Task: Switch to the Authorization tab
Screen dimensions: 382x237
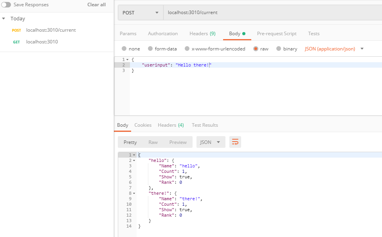Action: [x=163, y=34]
